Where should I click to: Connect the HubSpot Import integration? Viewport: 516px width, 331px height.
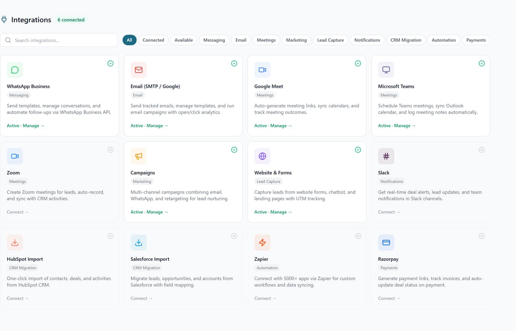tap(18, 298)
